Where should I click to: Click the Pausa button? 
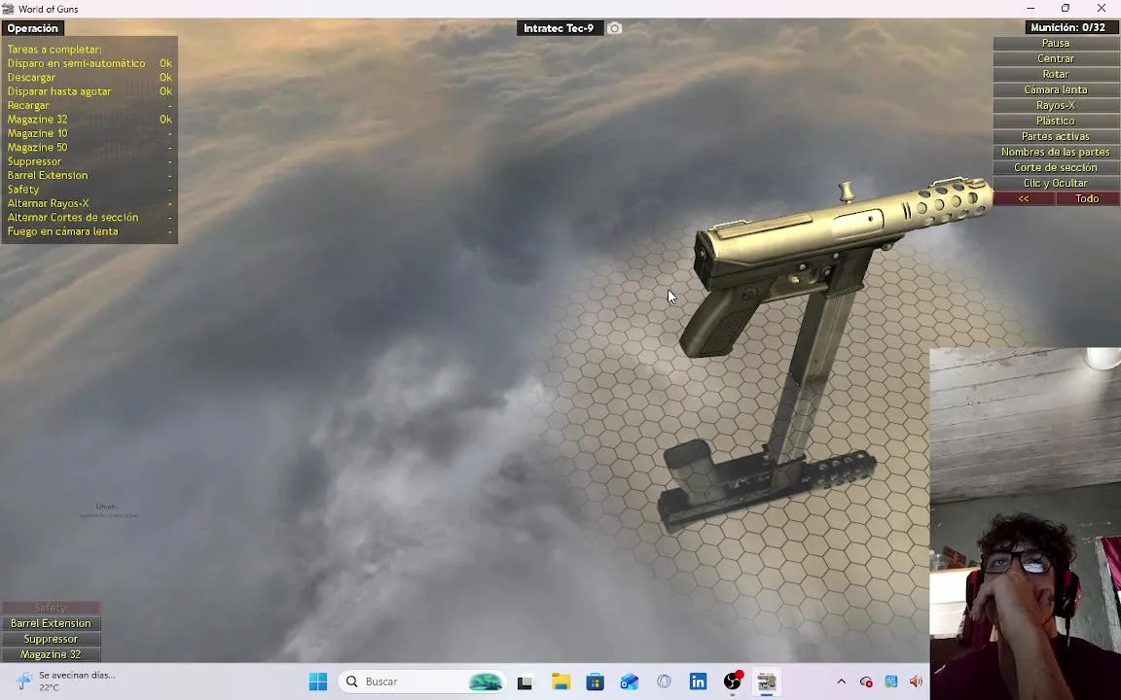(x=1055, y=43)
